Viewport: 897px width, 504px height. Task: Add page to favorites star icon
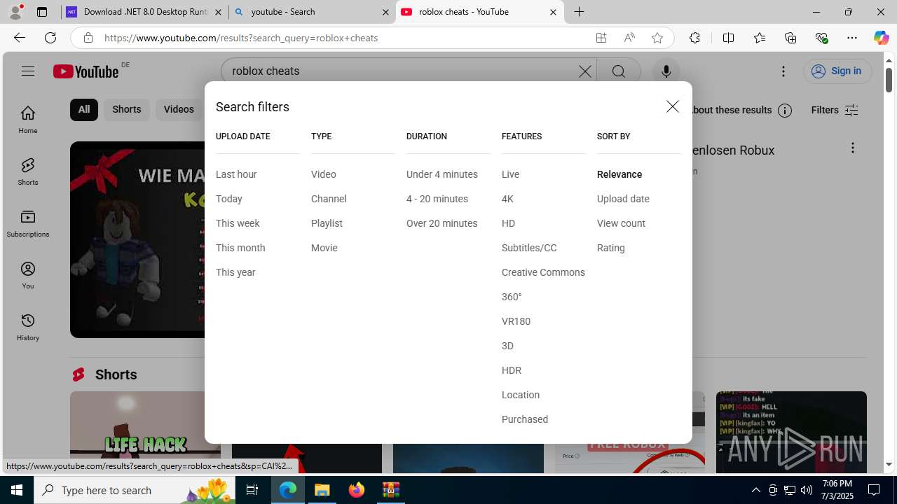(x=657, y=38)
